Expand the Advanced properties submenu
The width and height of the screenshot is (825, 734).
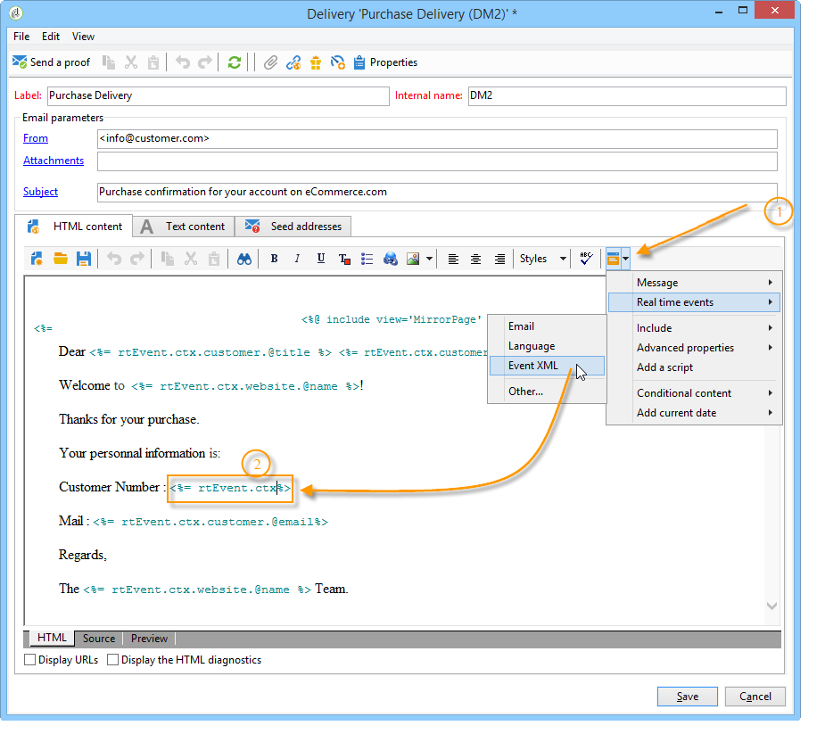tap(694, 348)
